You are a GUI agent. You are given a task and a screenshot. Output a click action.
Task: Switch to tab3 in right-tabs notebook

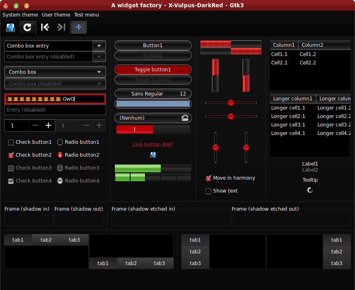coord(336,263)
